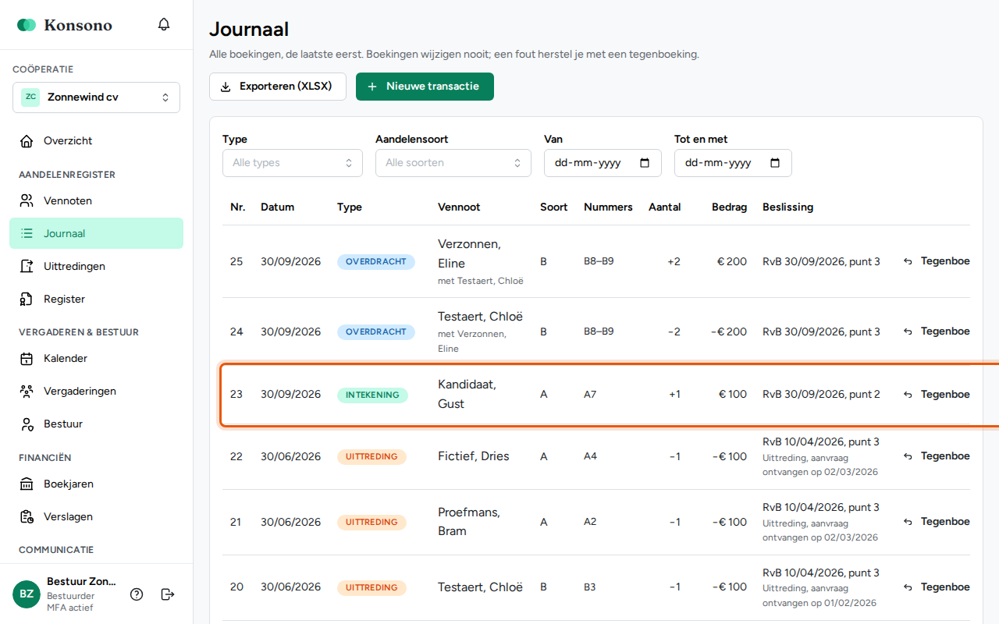
Task: Open the help question mark icon
Action: tap(137, 594)
